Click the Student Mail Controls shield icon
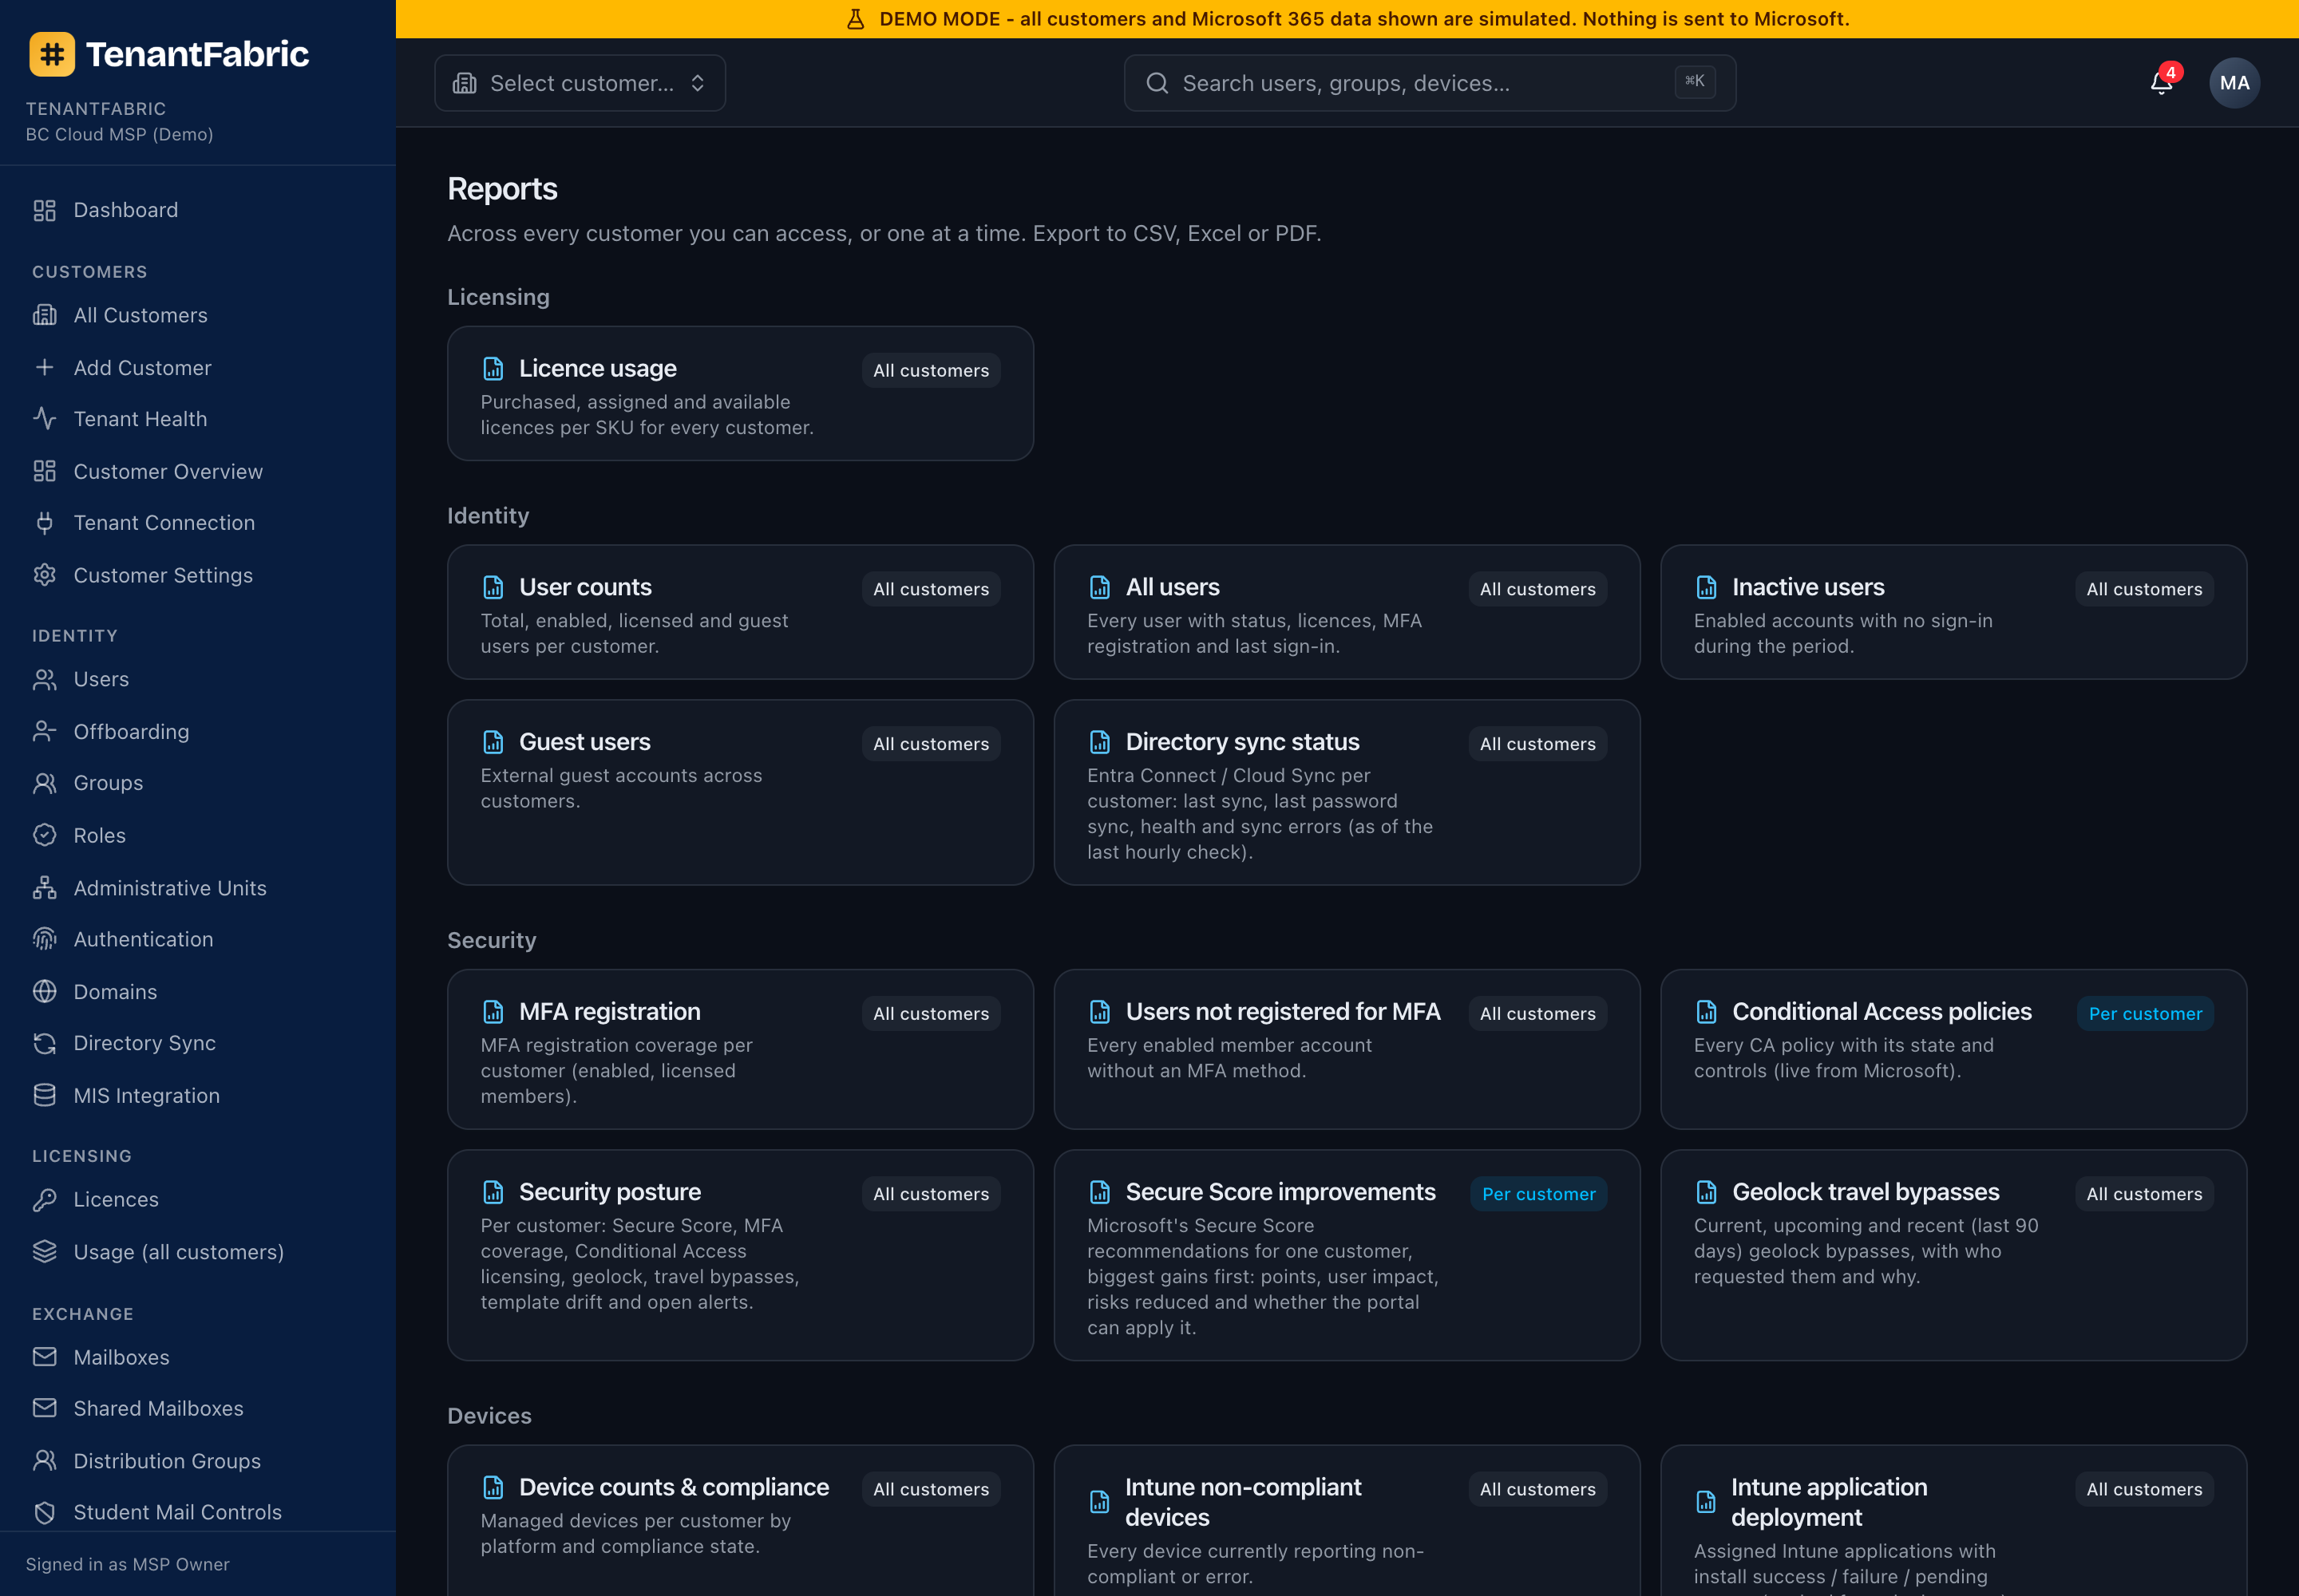2299x1596 pixels. [x=45, y=1512]
